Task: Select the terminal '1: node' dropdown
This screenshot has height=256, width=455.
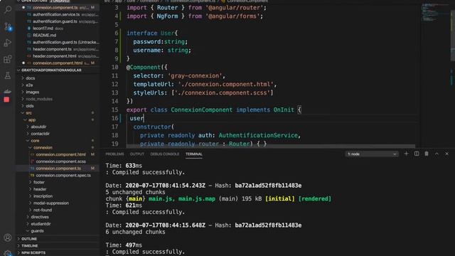Action: 372,154
